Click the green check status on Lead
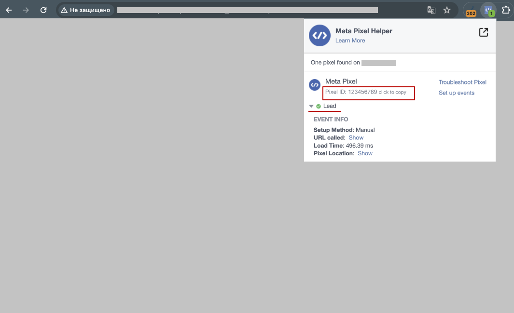 319,106
